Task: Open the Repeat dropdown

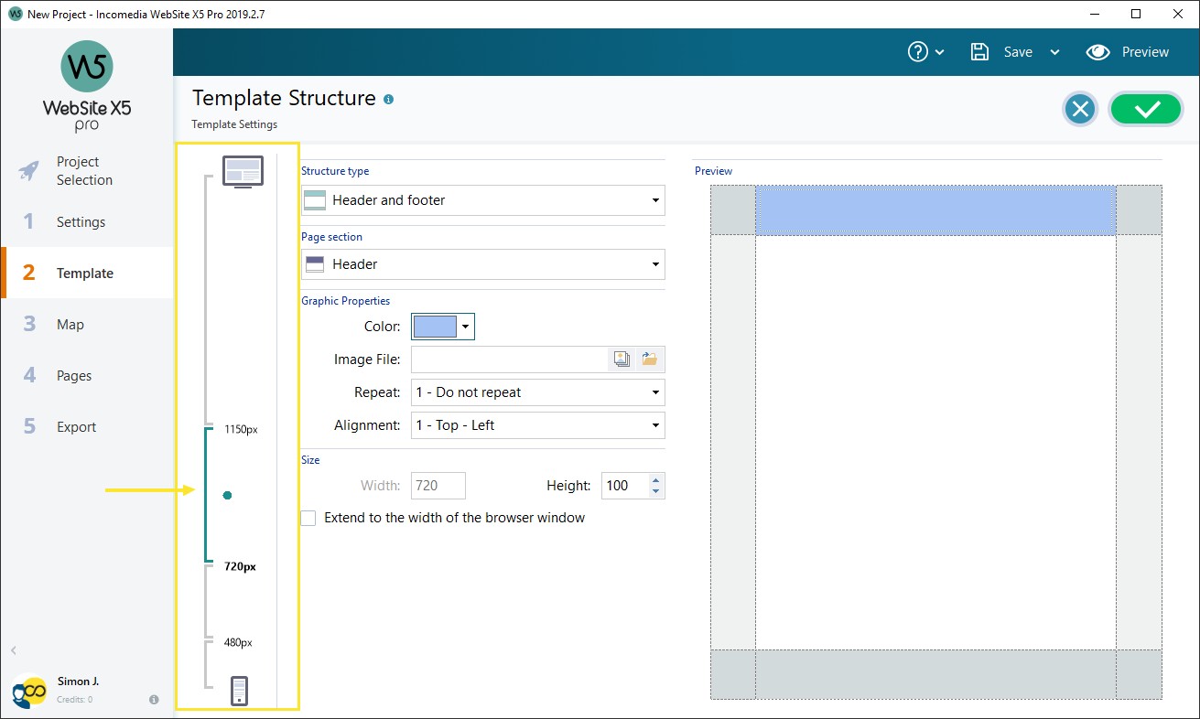Action: (538, 392)
